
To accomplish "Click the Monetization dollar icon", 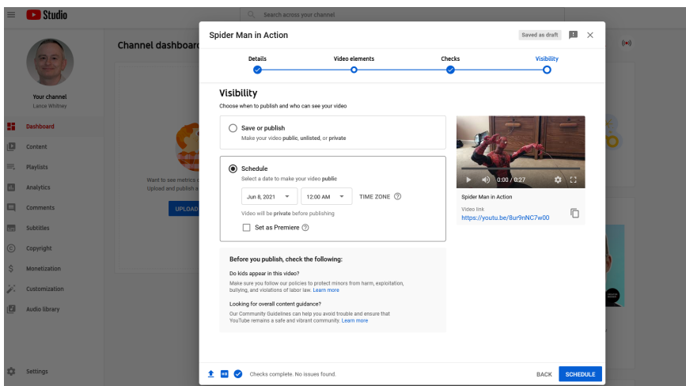I will [x=11, y=268].
